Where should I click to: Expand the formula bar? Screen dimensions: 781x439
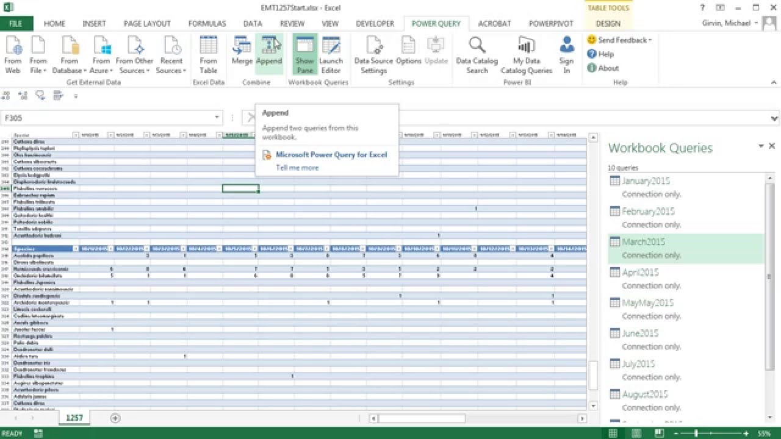774,118
